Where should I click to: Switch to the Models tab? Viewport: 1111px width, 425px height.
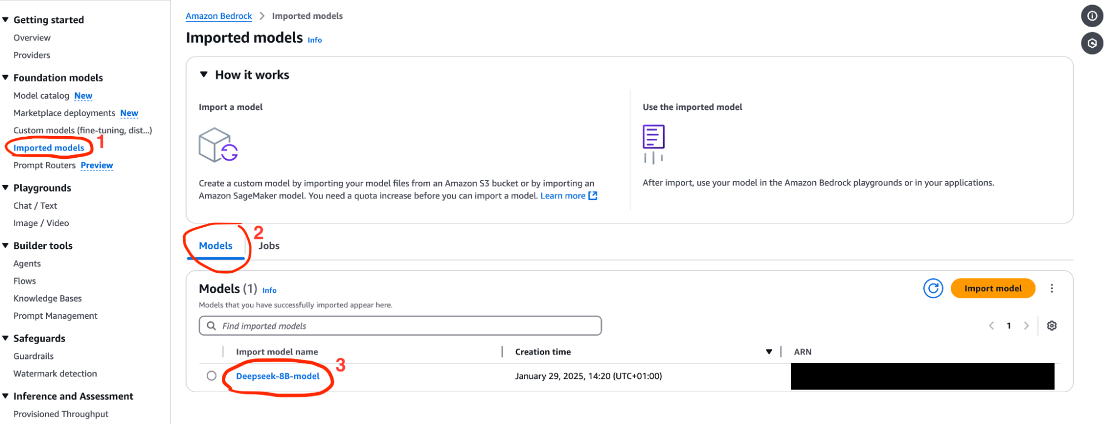(216, 246)
